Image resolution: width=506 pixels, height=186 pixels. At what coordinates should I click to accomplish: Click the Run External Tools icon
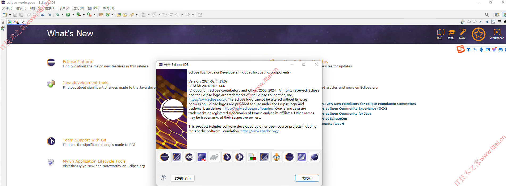click(x=89, y=15)
